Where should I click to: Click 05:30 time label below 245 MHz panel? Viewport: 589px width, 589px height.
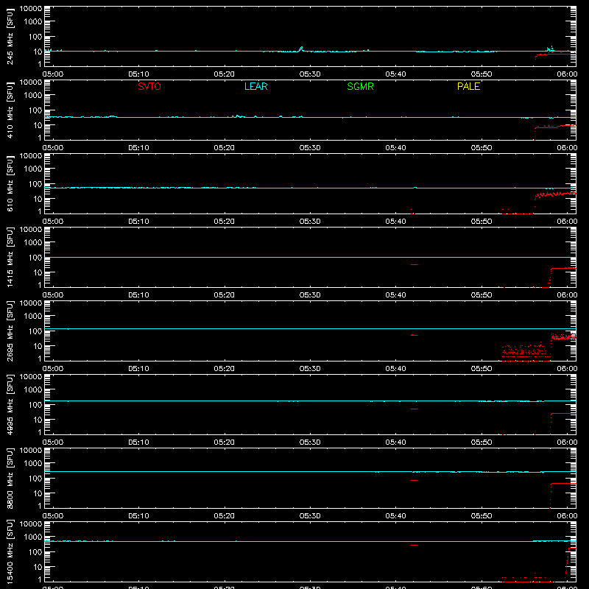[x=310, y=74]
